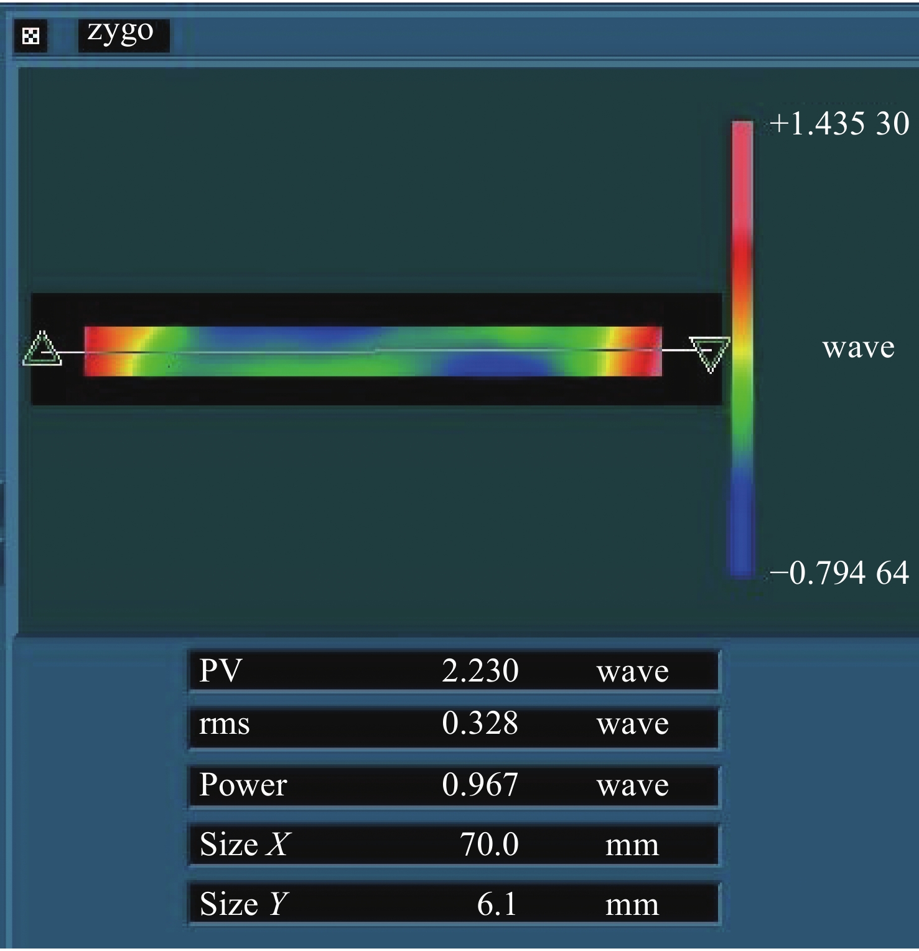Click the zygo title label

click(x=121, y=33)
